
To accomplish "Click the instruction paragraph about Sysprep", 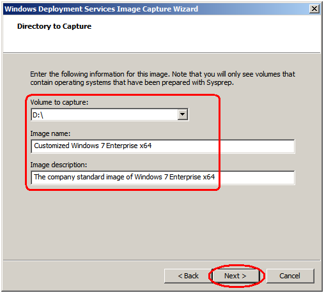I will point(162,79).
